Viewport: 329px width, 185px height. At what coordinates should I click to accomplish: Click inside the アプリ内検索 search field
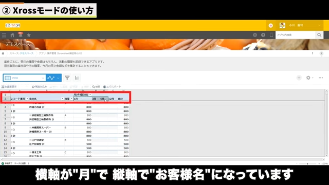[296, 35]
